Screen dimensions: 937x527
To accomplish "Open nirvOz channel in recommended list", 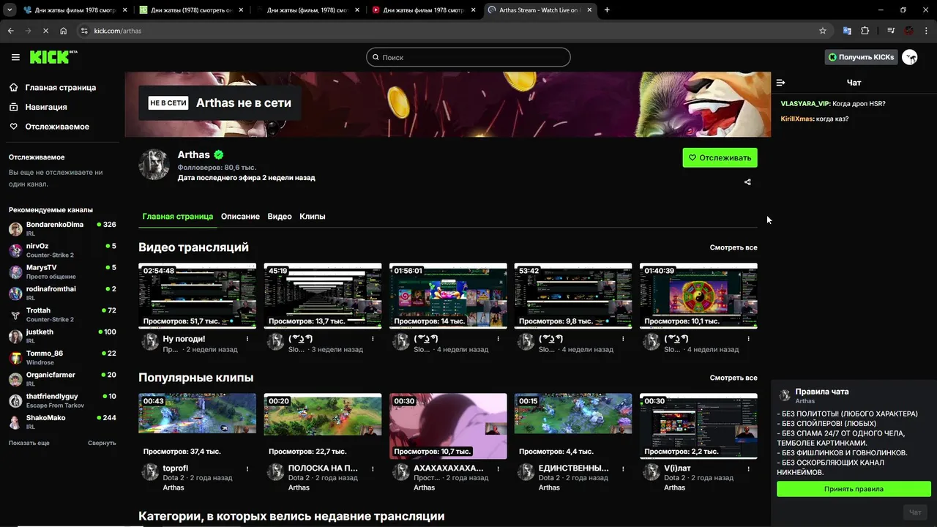I will point(62,250).
